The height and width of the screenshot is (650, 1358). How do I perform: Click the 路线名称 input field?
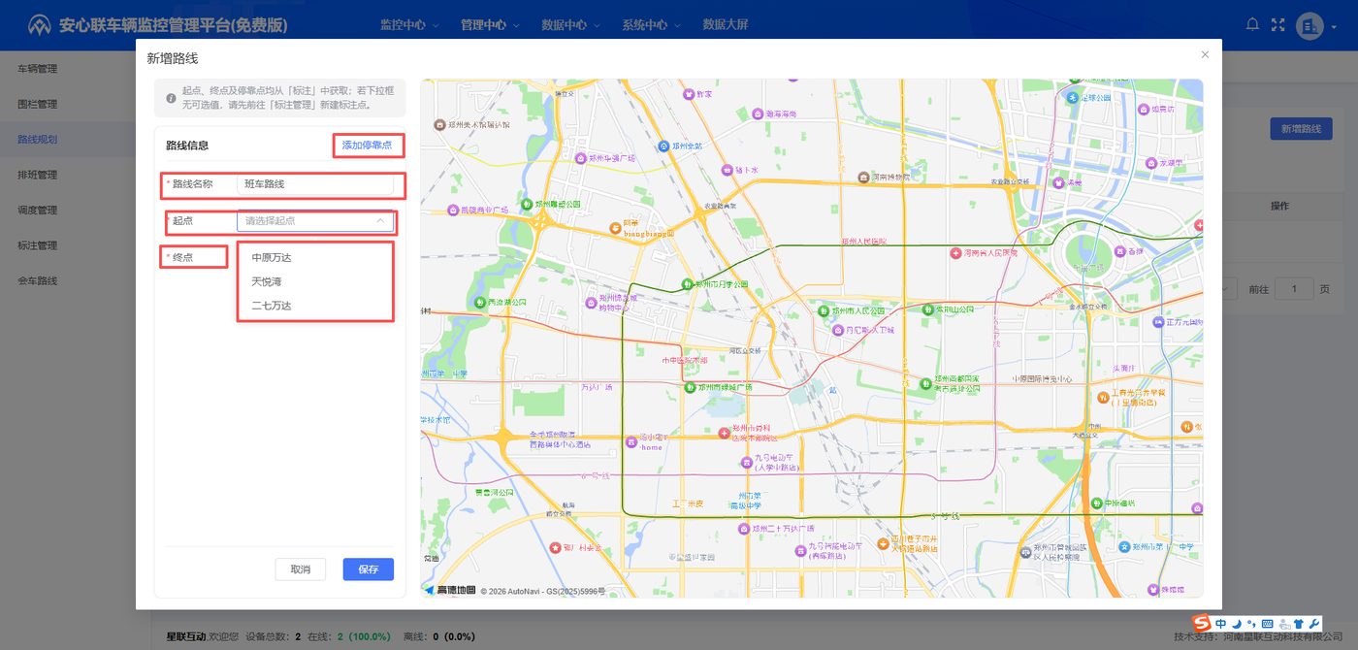[x=315, y=183]
